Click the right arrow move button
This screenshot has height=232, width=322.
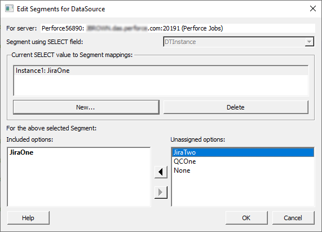(x=161, y=192)
